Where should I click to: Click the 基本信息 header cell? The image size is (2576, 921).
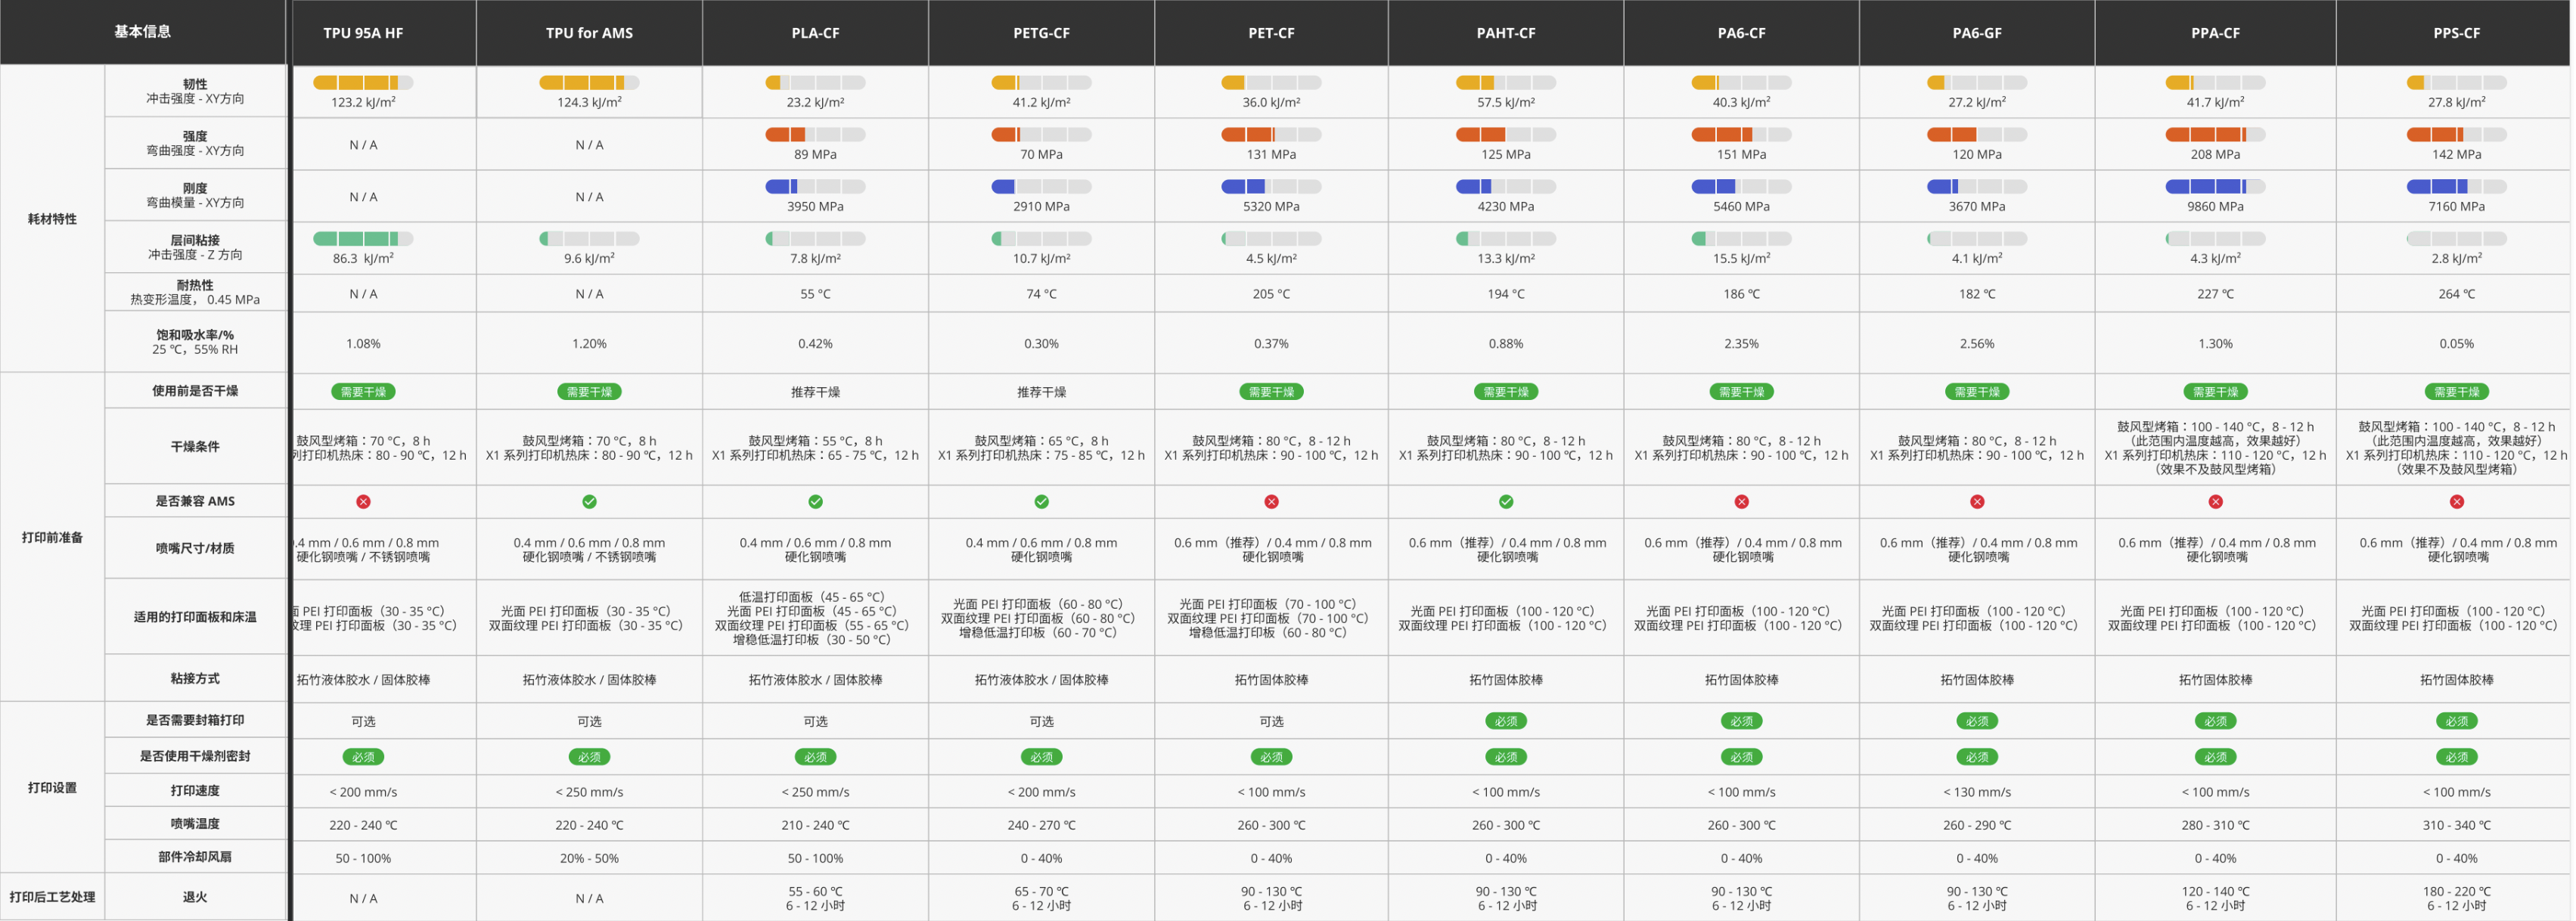(142, 32)
